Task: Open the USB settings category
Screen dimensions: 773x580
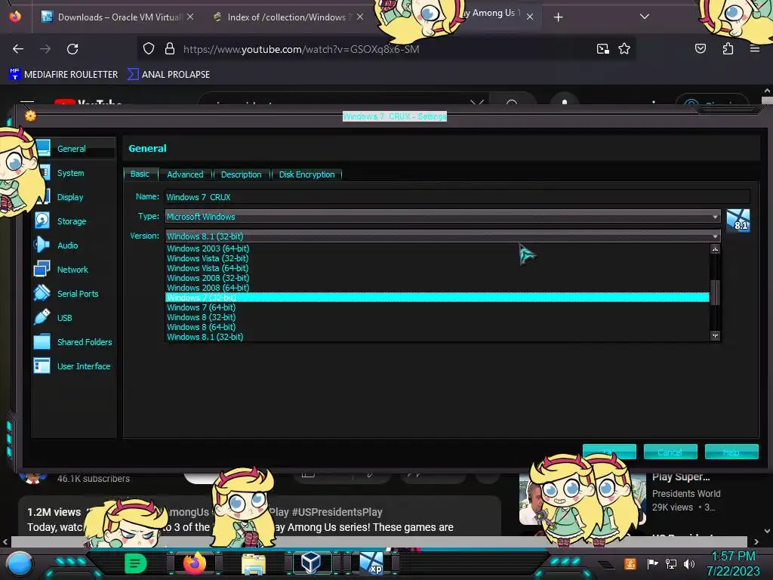Action: pos(64,318)
